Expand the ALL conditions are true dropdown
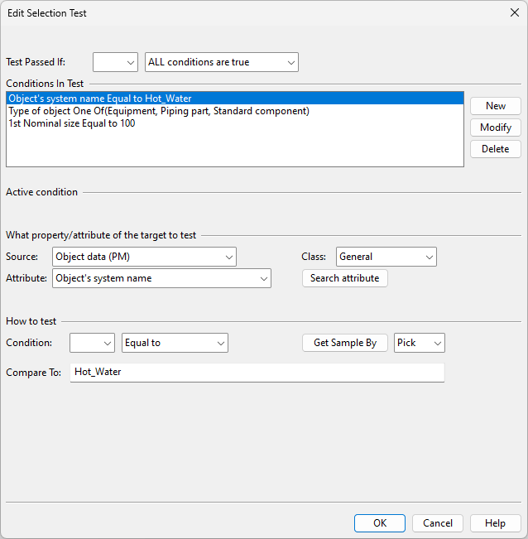This screenshot has height=539, width=528. pos(221,62)
